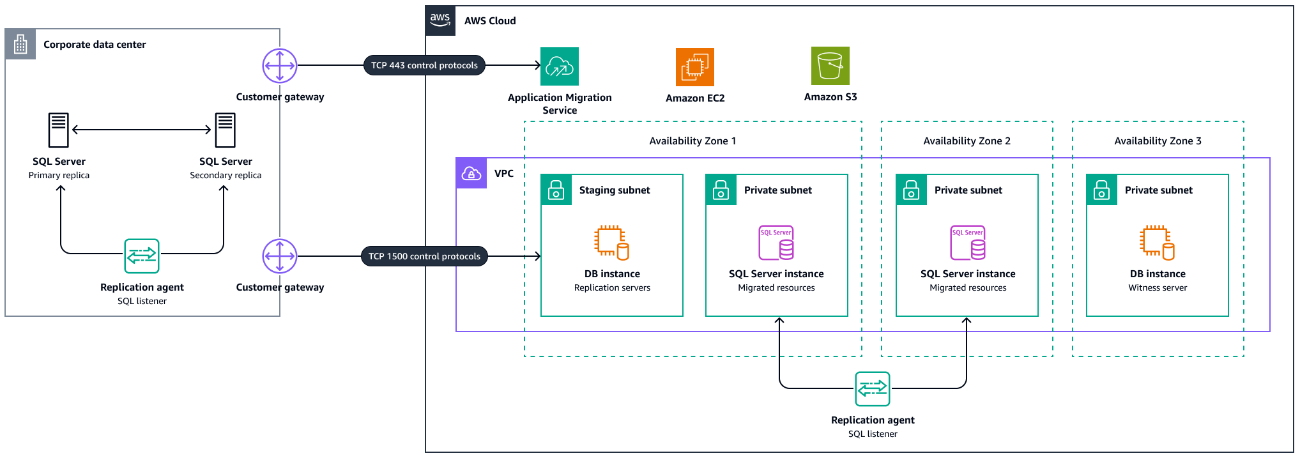Click the SQL Server Secondary replica icon
Screen dimensions: 1300x458
tap(225, 130)
